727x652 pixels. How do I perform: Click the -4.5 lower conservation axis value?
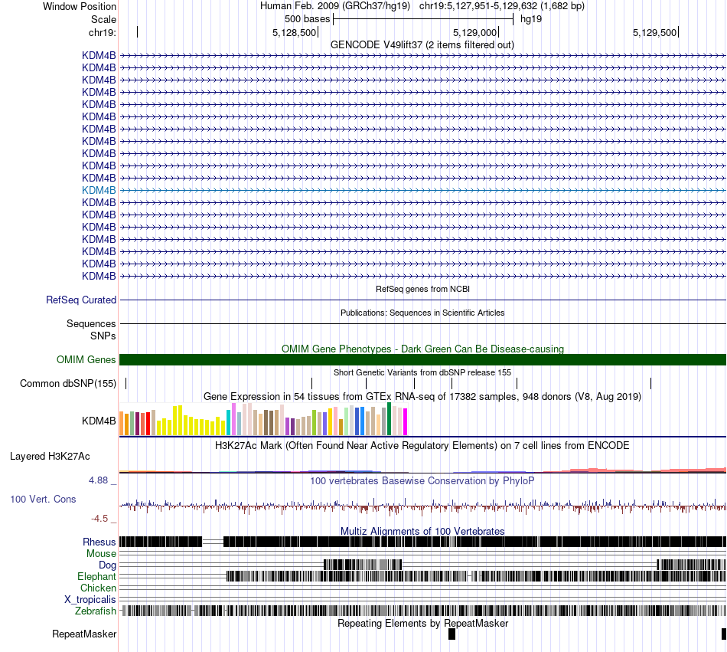(x=99, y=519)
